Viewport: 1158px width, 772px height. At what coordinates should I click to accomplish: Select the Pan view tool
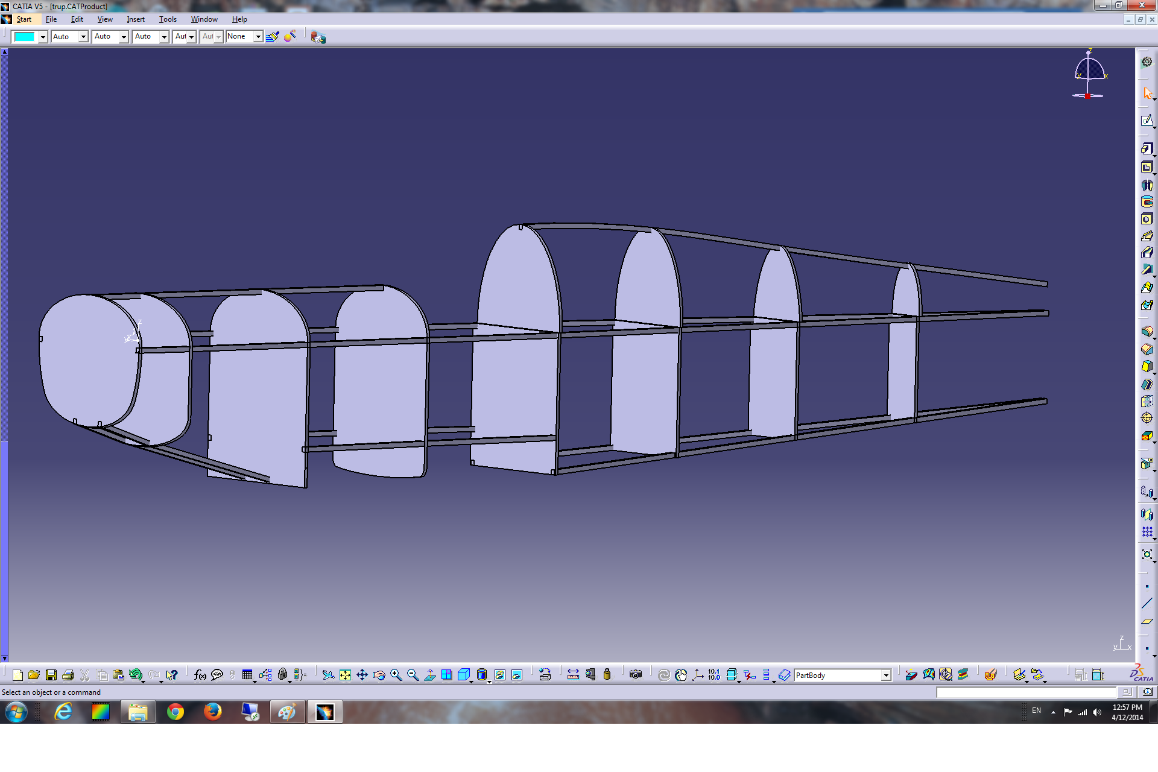[362, 675]
